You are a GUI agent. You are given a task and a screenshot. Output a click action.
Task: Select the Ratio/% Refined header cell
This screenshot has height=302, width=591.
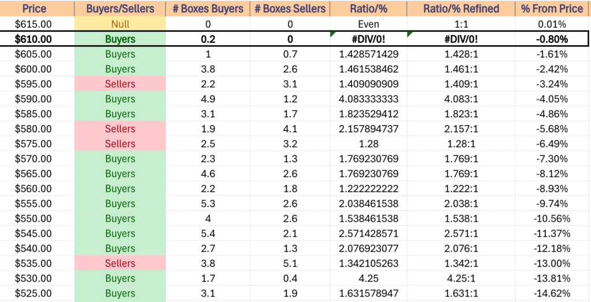pos(461,9)
